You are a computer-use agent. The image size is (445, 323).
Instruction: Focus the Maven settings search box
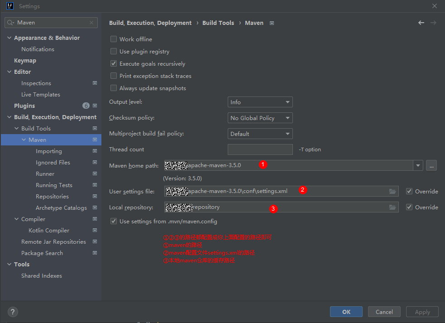tap(51, 23)
